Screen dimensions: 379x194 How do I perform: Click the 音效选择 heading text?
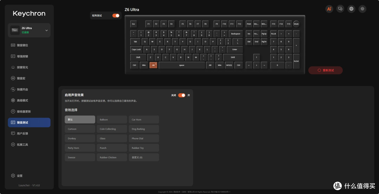point(71,110)
